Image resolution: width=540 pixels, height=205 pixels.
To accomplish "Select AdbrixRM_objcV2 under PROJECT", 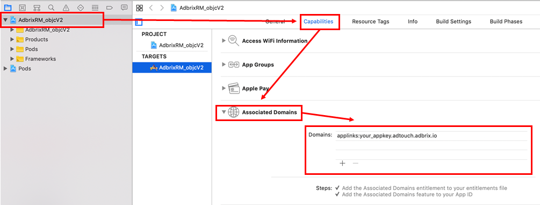I will (x=177, y=45).
